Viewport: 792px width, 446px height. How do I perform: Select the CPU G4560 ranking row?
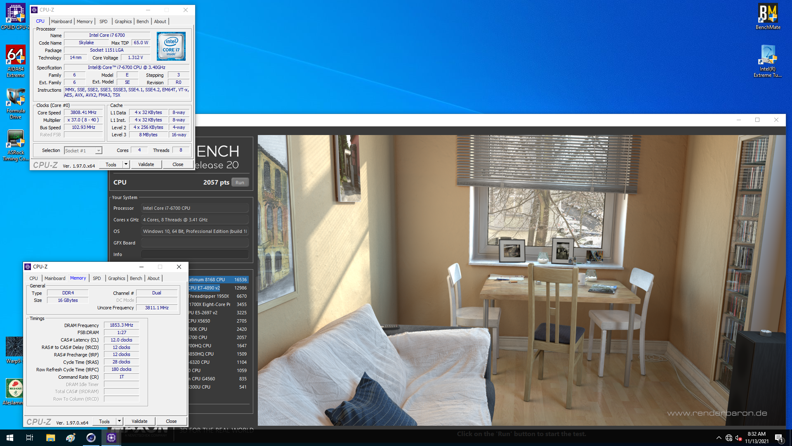coord(218,379)
